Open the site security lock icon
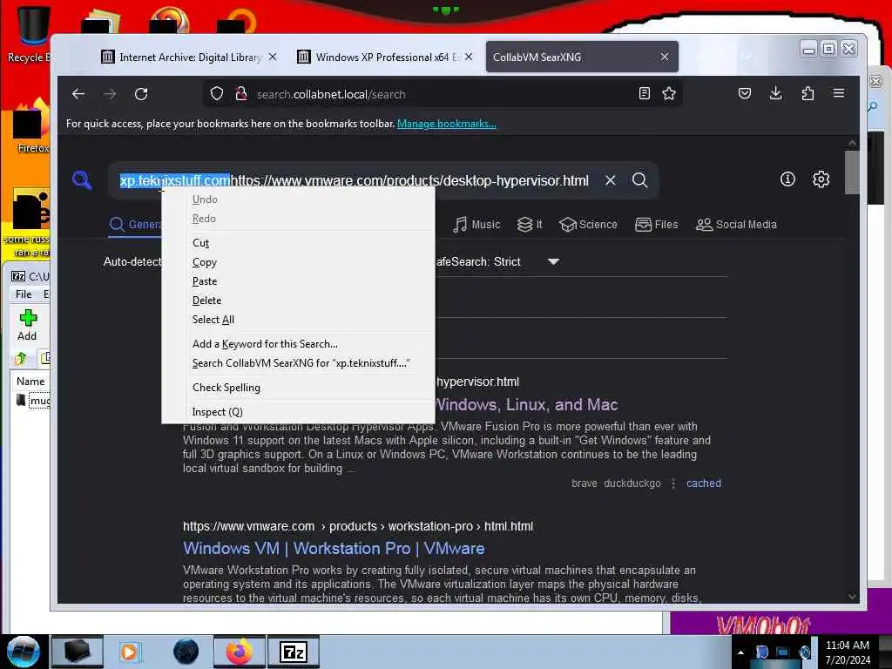This screenshot has height=669, width=892. click(241, 94)
